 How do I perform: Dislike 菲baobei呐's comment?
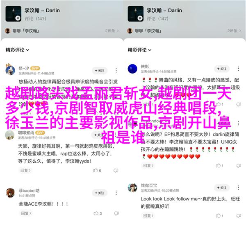116,213
